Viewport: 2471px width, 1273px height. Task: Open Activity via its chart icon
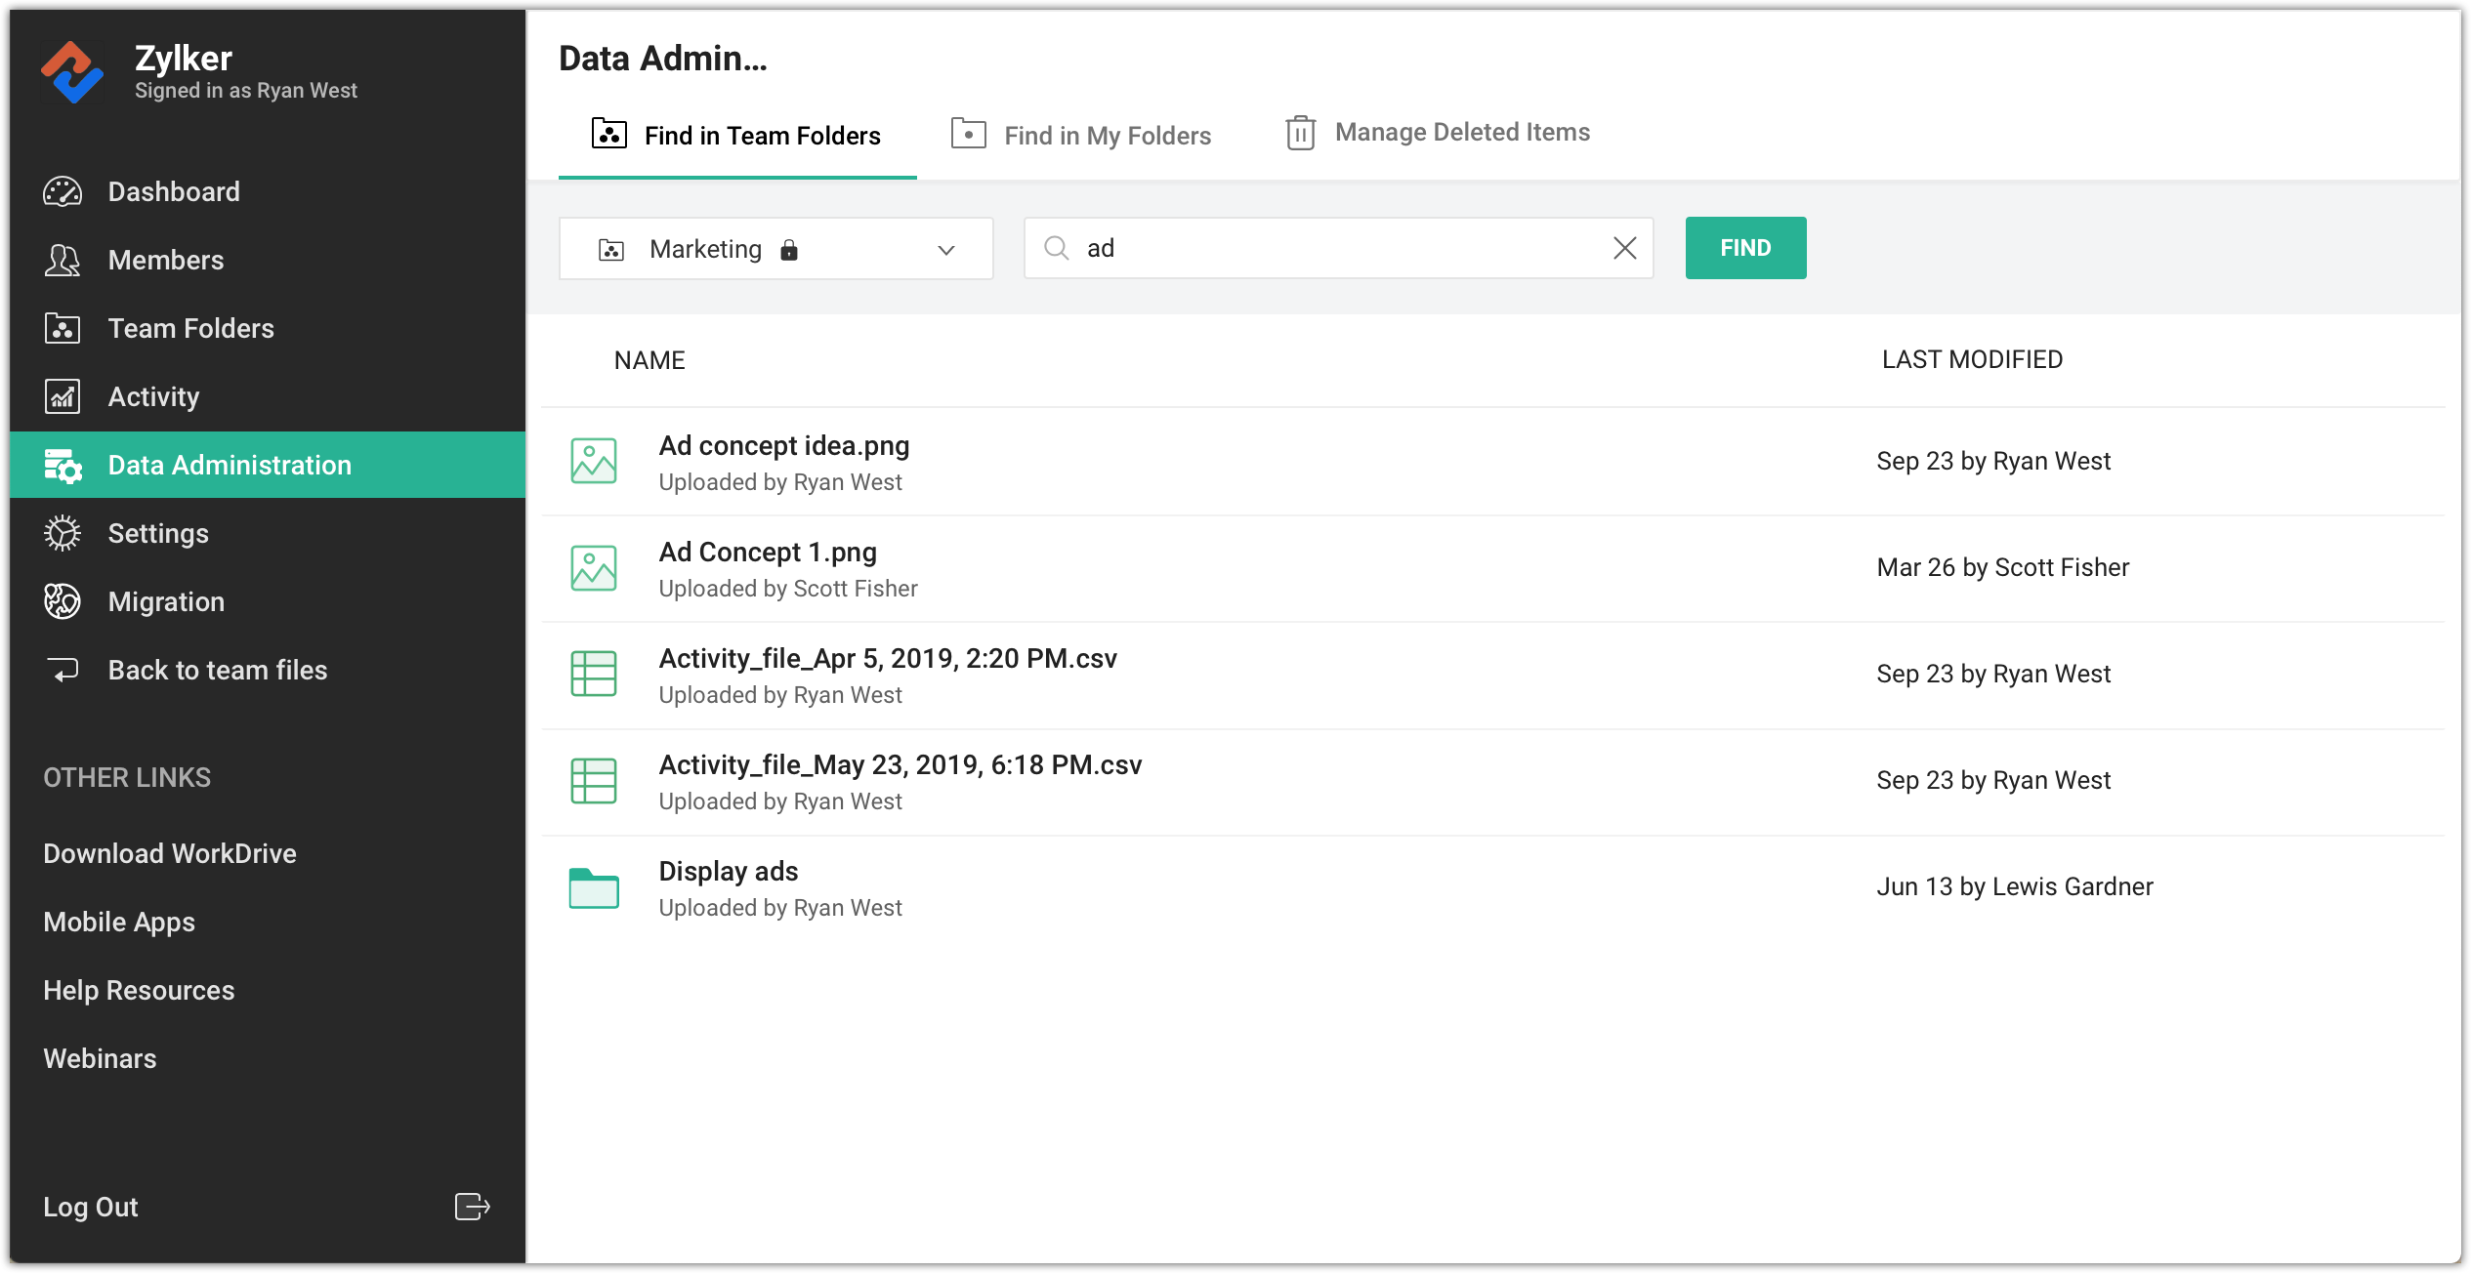pyautogui.click(x=63, y=397)
